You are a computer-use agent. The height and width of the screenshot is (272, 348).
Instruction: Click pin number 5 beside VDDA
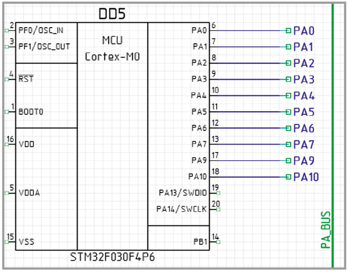click(x=12, y=187)
